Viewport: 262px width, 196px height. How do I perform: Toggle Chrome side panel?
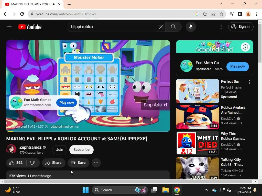pyautogui.click(x=240, y=14)
